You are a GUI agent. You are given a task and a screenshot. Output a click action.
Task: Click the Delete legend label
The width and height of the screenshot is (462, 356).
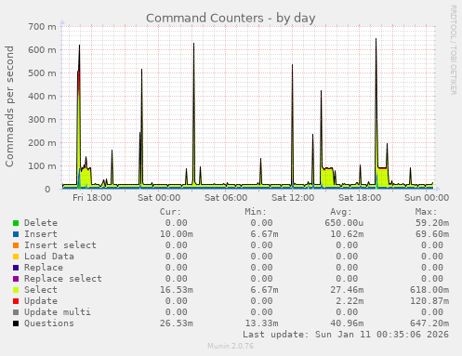[41, 223]
